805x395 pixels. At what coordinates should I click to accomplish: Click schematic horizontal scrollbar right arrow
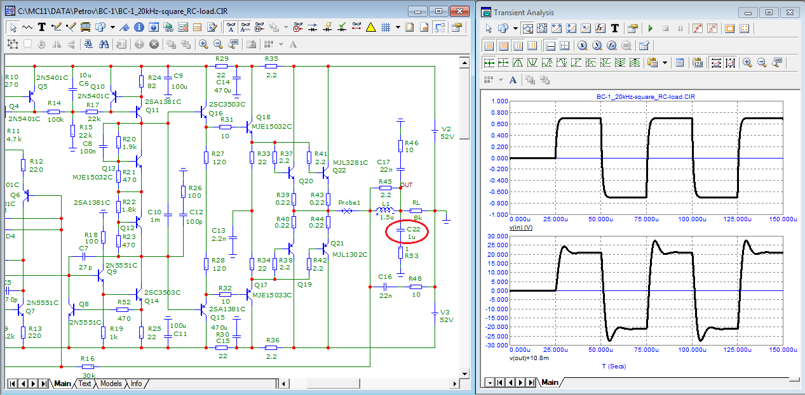(x=454, y=384)
